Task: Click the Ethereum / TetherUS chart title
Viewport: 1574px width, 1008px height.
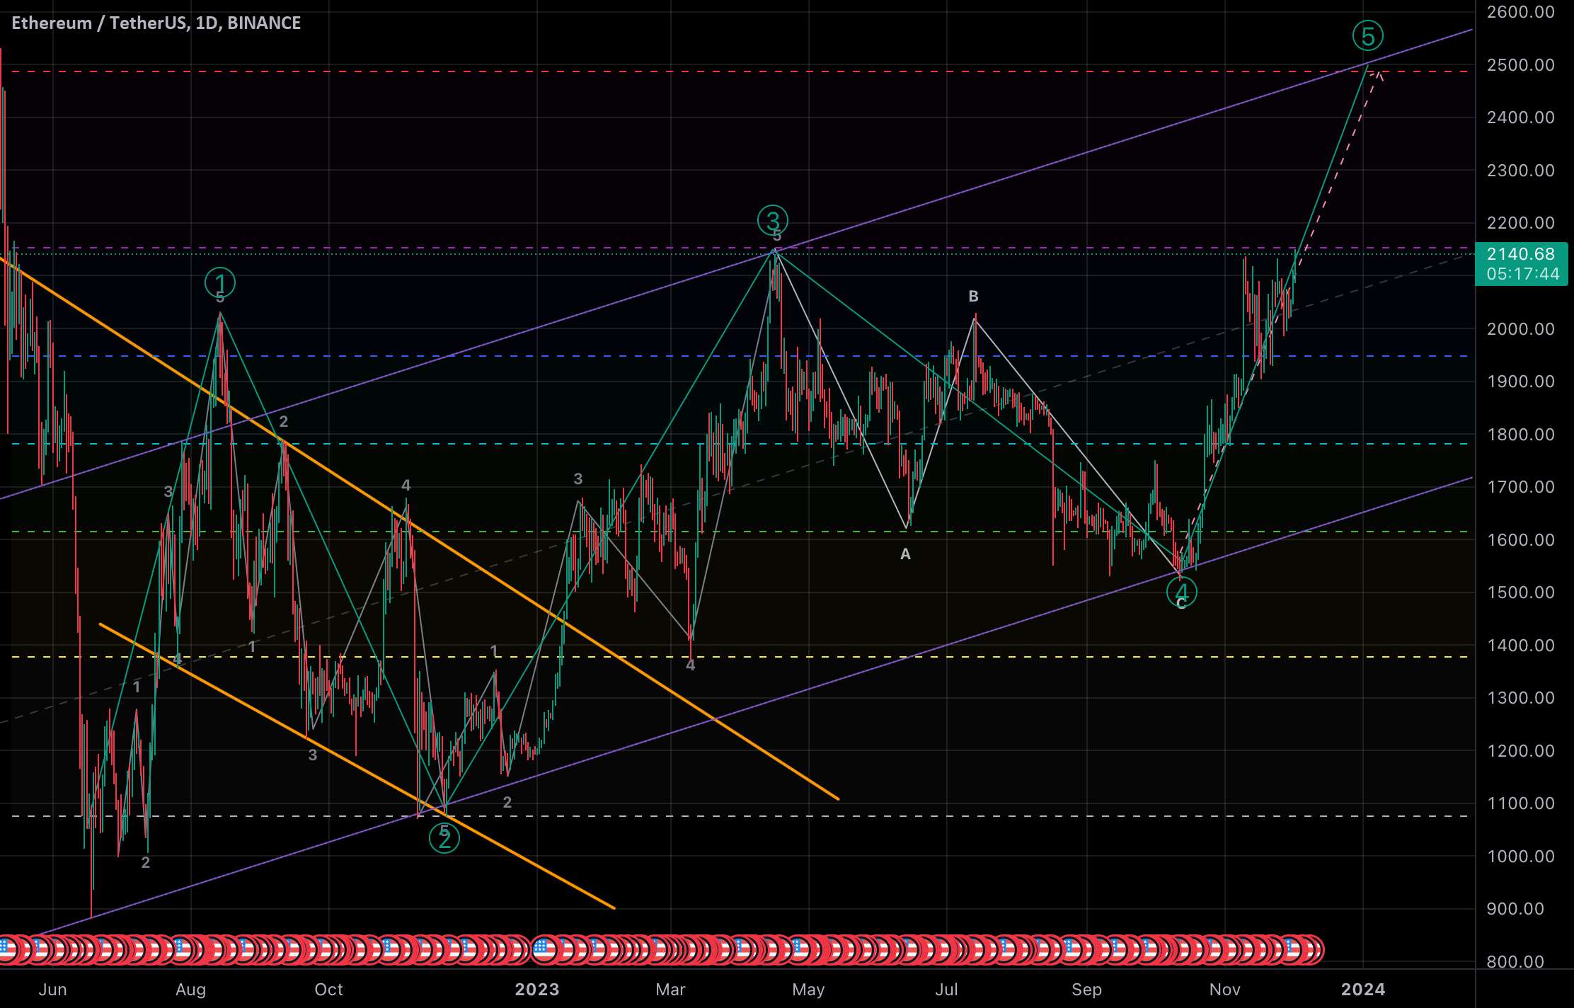Action: coord(156,23)
